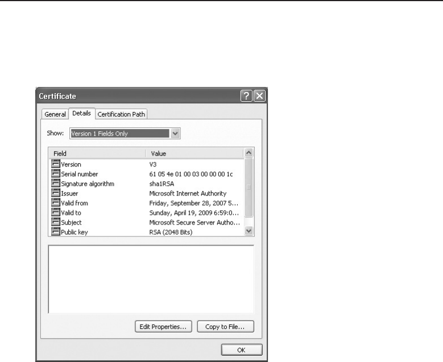Click the value 'V3'
Viewport: 443px width, 362px height.
[153, 164]
